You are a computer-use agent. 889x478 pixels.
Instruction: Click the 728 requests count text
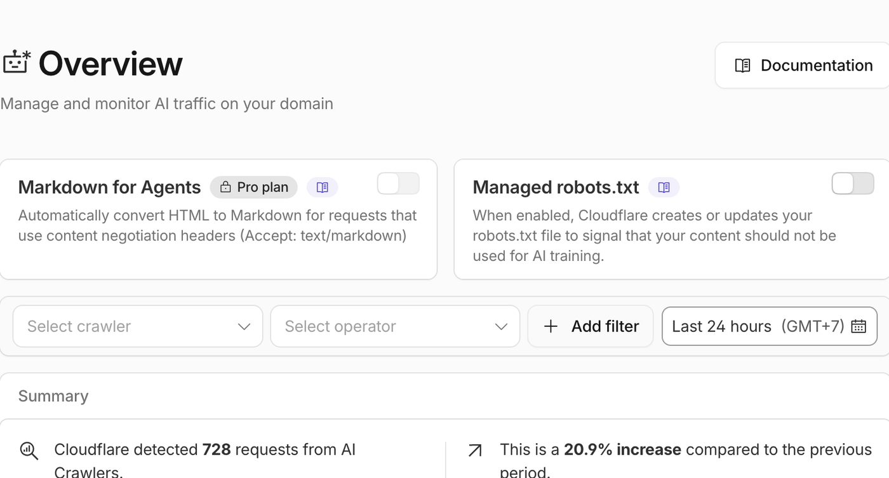click(x=216, y=449)
